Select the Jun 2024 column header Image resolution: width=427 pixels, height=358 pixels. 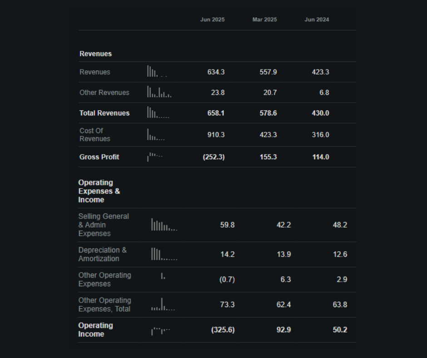(317, 20)
